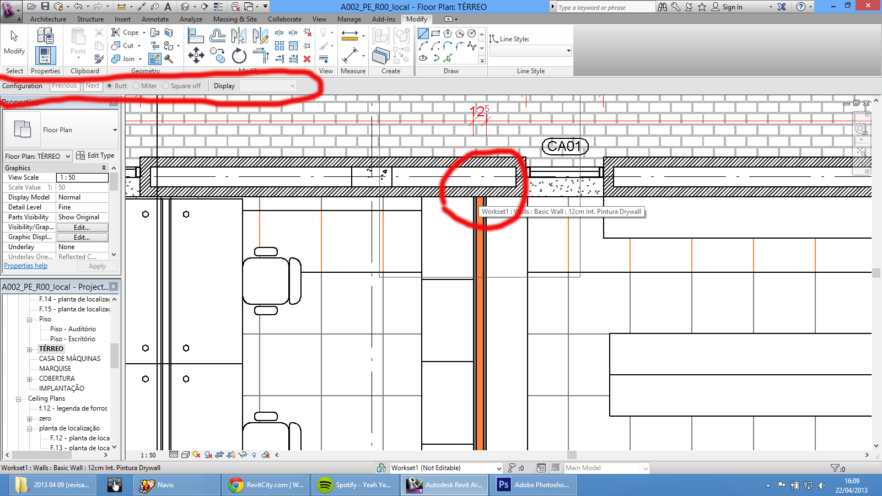Viewport: 882px width, 496px height.
Task: Select the Rectangle draw tool
Action: (x=435, y=34)
